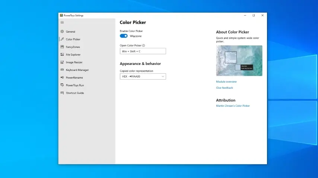Image resolution: width=318 pixels, height=178 pixels.
Task: Expand the HEX color format dropdown arrow
Action: click(x=163, y=76)
